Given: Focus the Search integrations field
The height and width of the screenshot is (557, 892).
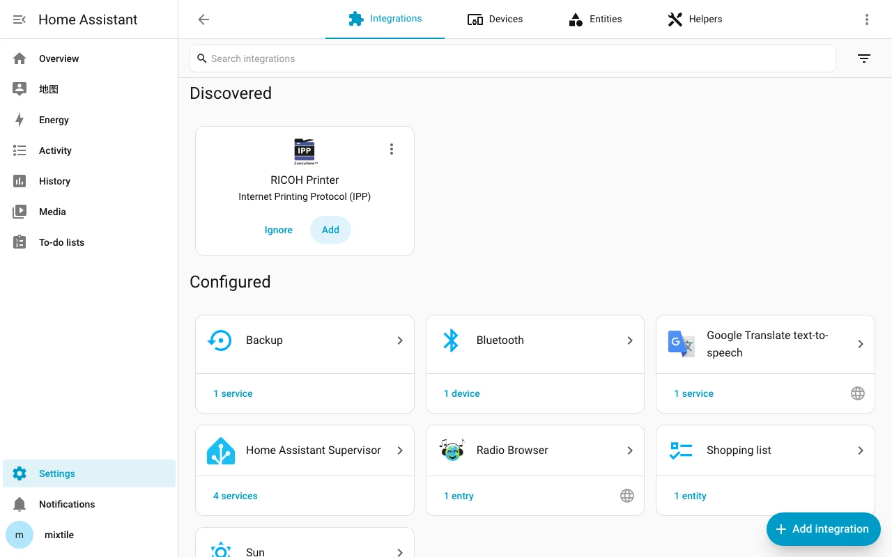Looking at the screenshot, I should pyautogui.click(x=513, y=58).
